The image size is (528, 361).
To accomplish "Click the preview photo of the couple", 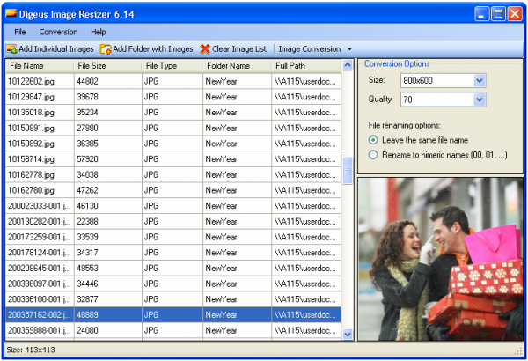I will click(x=440, y=259).
